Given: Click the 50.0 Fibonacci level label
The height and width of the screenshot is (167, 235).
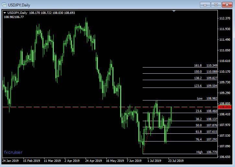Looking at the screenshot, I should pos(199,125).
